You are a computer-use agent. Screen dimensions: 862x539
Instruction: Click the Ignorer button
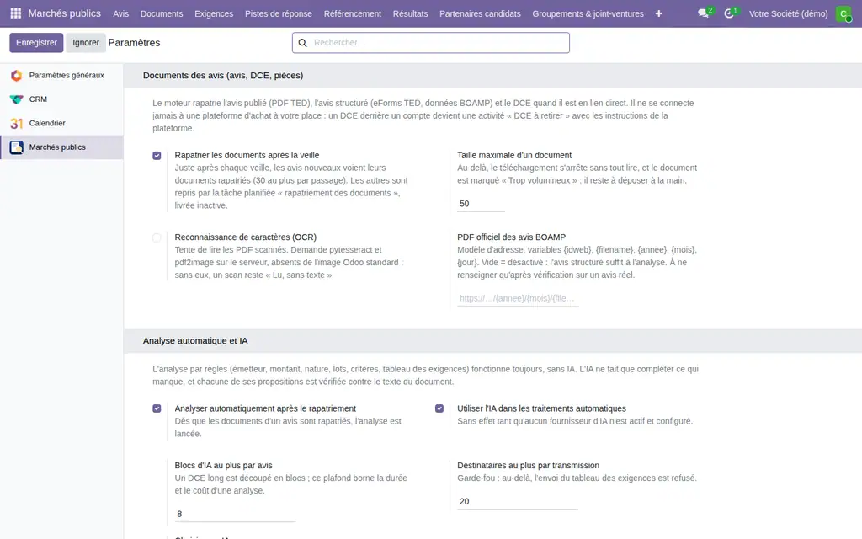pos(86,43)
